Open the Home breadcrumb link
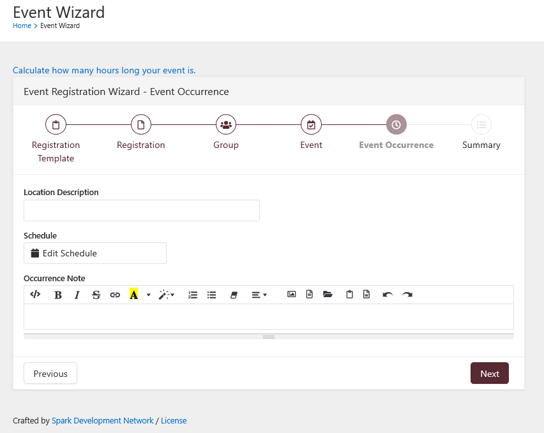The image size is (544, 433). (x=22, y=26)
